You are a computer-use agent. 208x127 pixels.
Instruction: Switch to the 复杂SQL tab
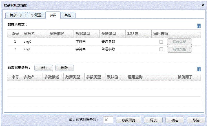coord(16,15)
